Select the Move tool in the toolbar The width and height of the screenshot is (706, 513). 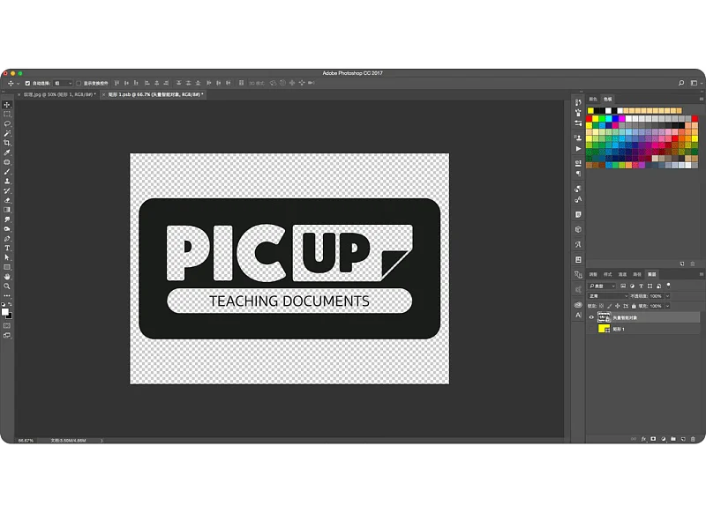pos(7,105)
